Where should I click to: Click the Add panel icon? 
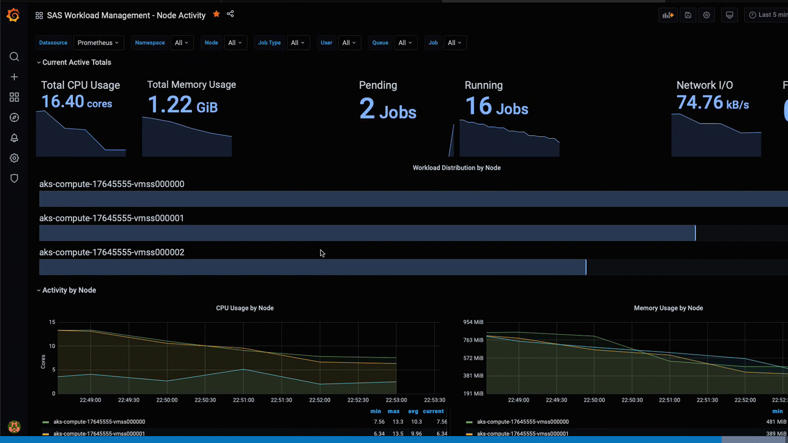pyautogui.click(x=668, y=15)
